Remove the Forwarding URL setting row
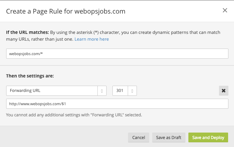Image resolution: width=234 pixels, height=147 pixels. (x=223, y=91)
